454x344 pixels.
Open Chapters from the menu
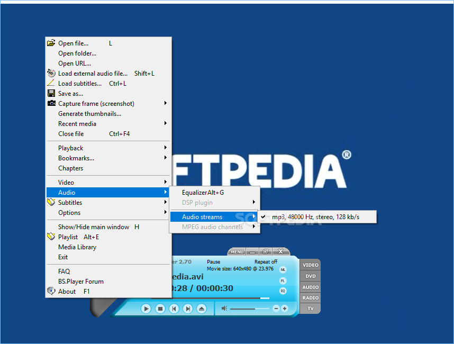pyautogui.click(x=108, y=168)
